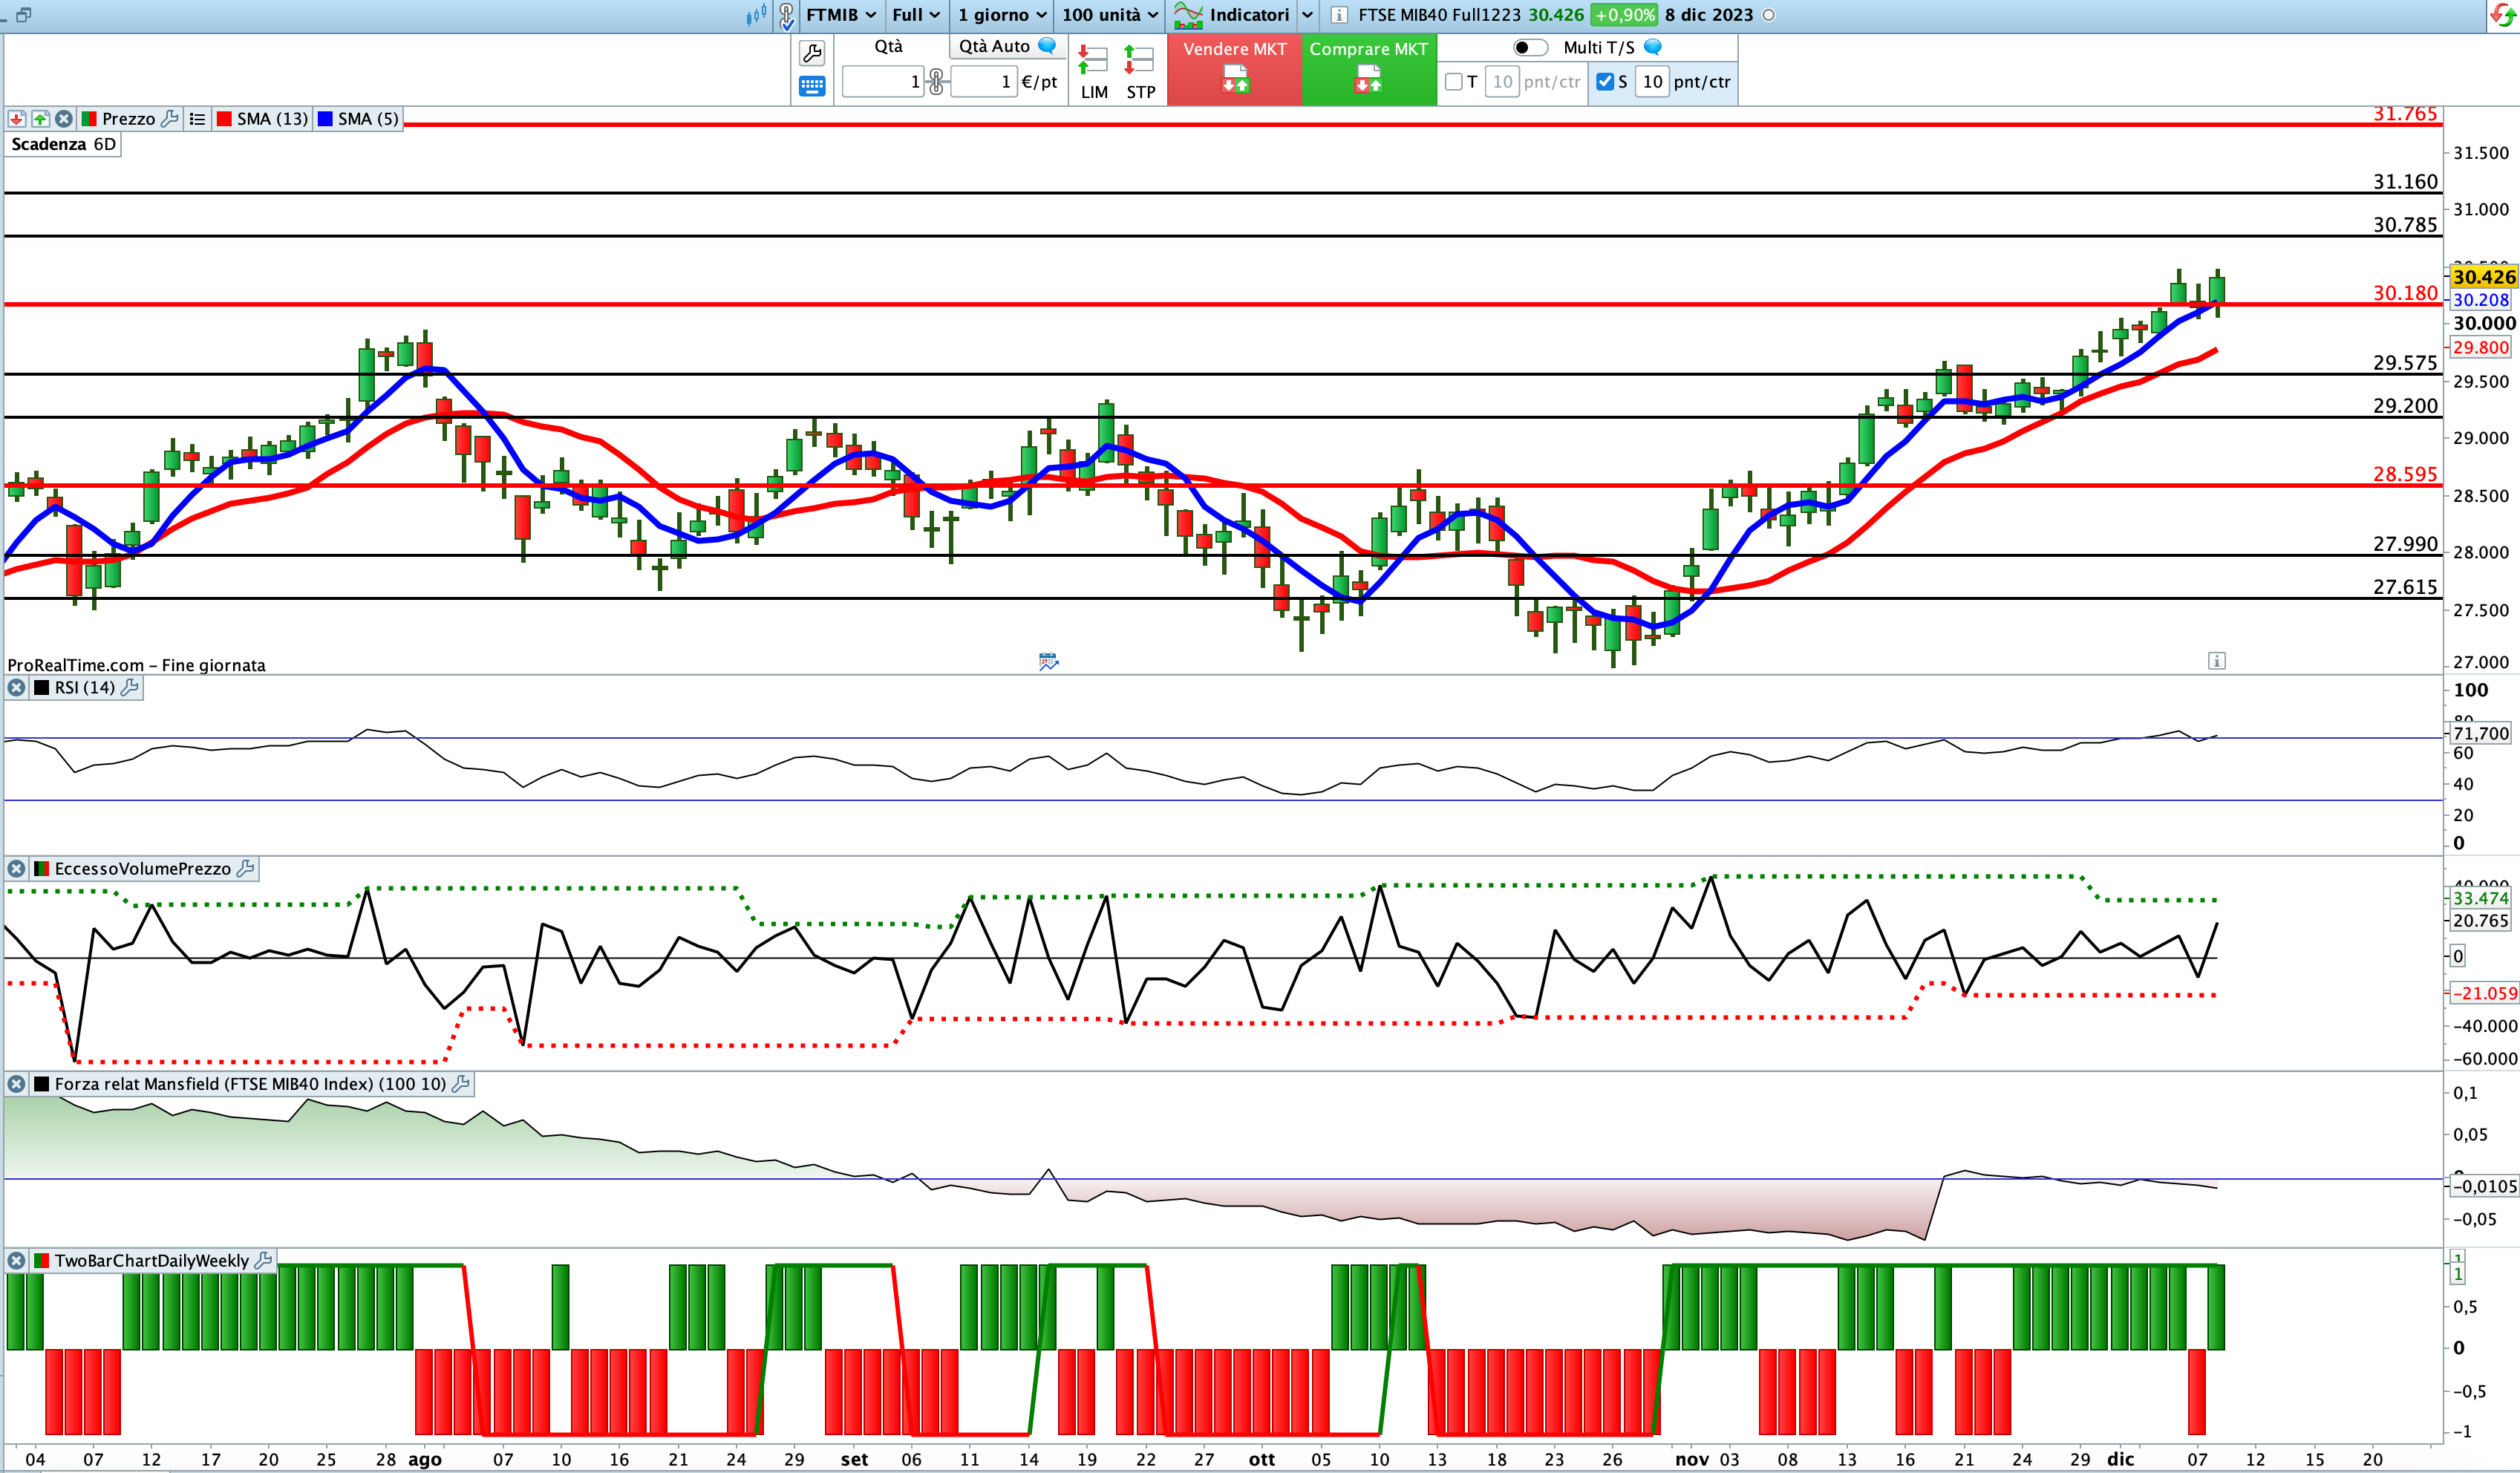Click the RSI (14) panel label

pos(84,688)
